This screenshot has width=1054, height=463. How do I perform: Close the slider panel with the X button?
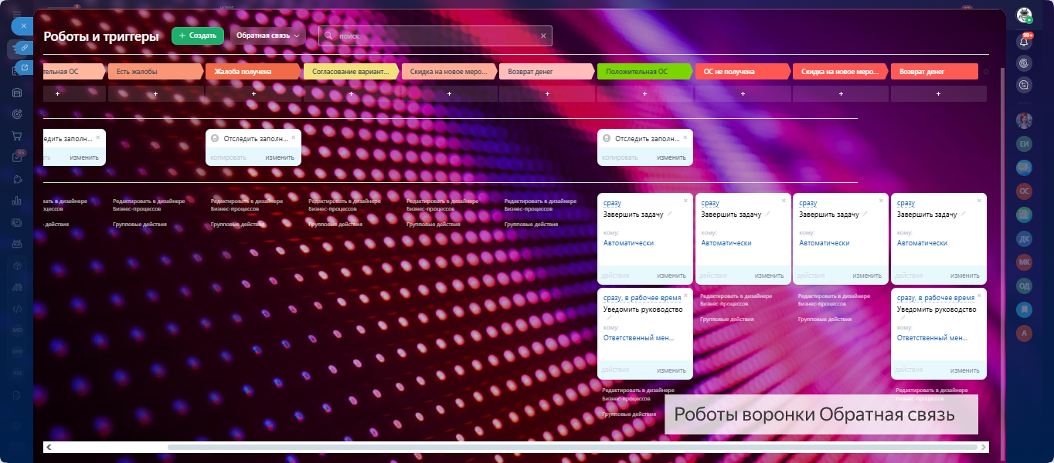23,25
